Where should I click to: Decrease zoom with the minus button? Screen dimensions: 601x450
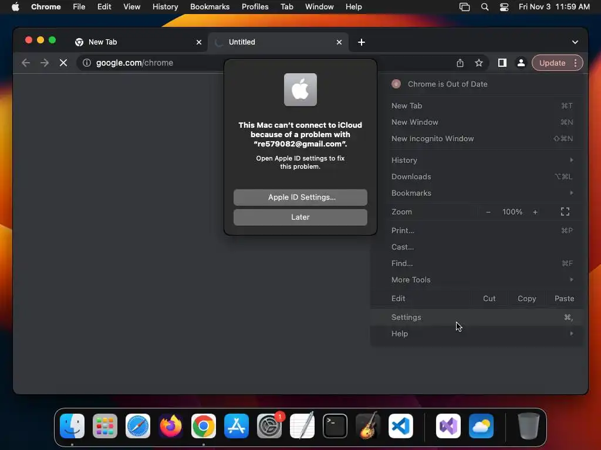488,212
